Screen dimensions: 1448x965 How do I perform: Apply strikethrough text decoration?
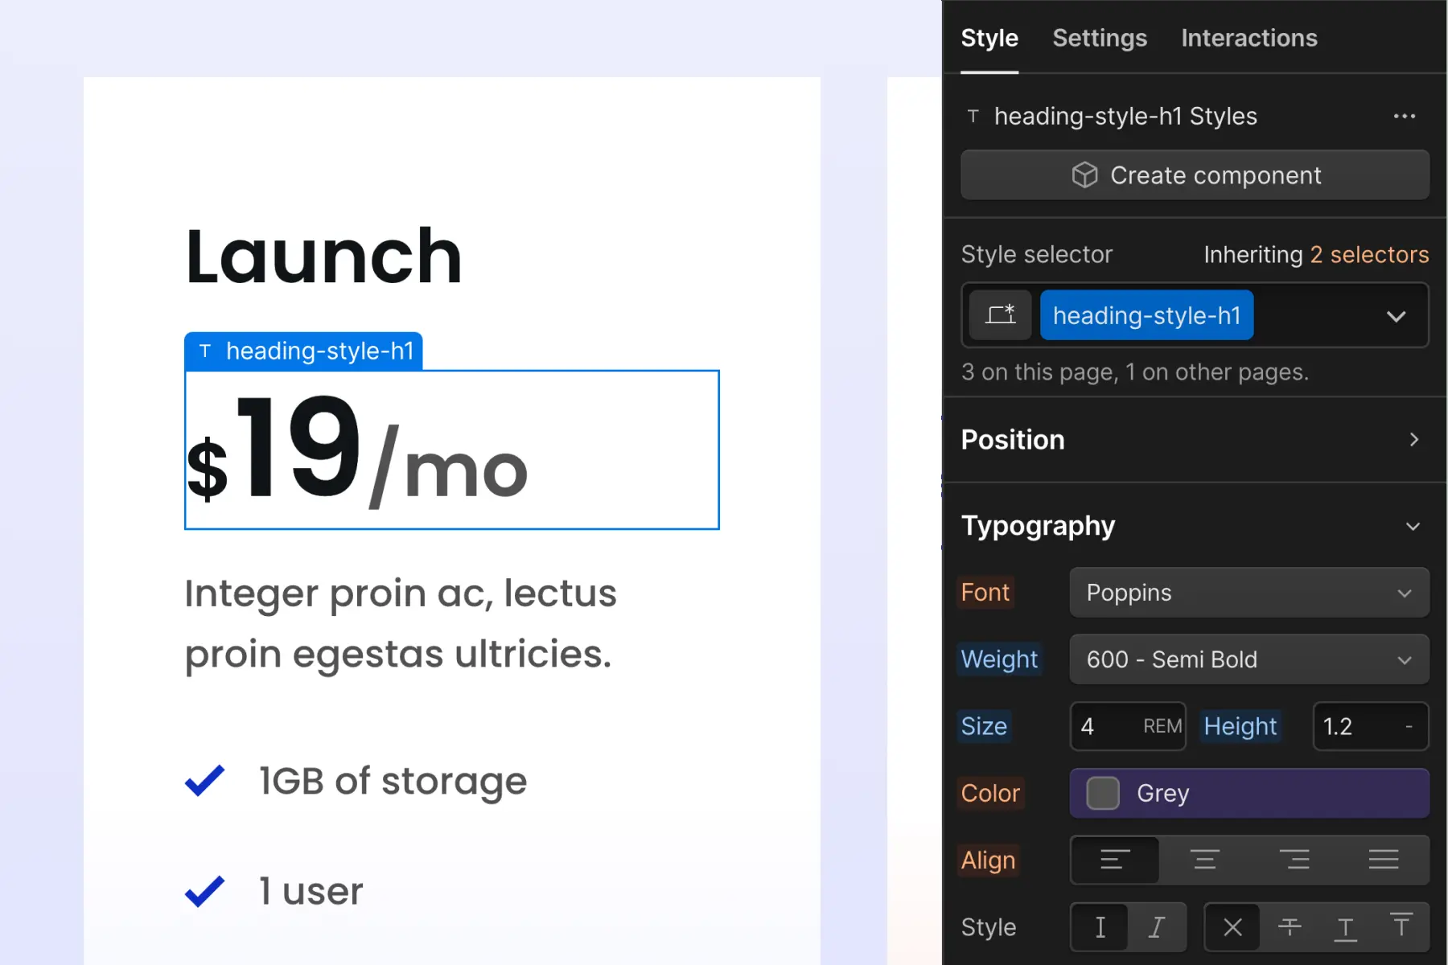tap(1290, 927)
